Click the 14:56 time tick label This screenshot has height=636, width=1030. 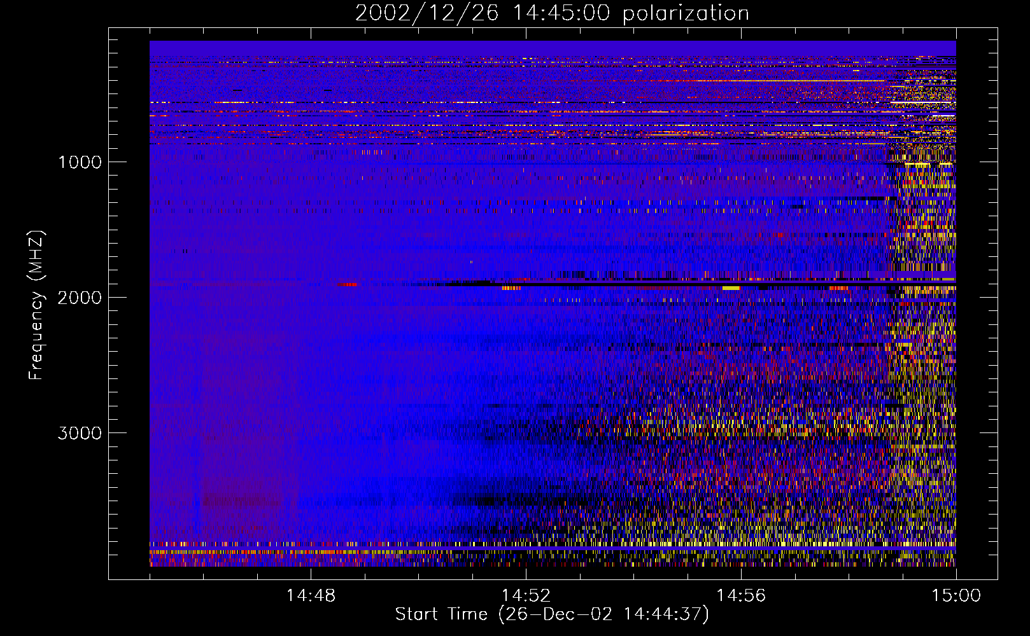(x=741, y=596)
